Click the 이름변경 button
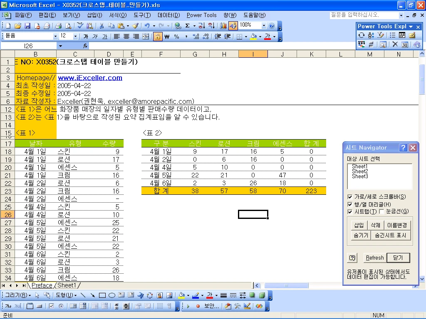This screenshot has width=426, height=319. pos(397,225)
